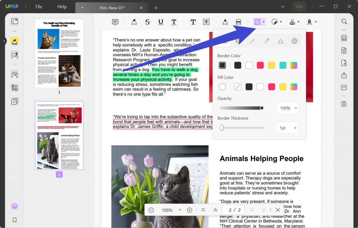The width and height of the screenshot is (358, 228).
Task: Select the Pencil drawing tool
Action: (225, 22)
